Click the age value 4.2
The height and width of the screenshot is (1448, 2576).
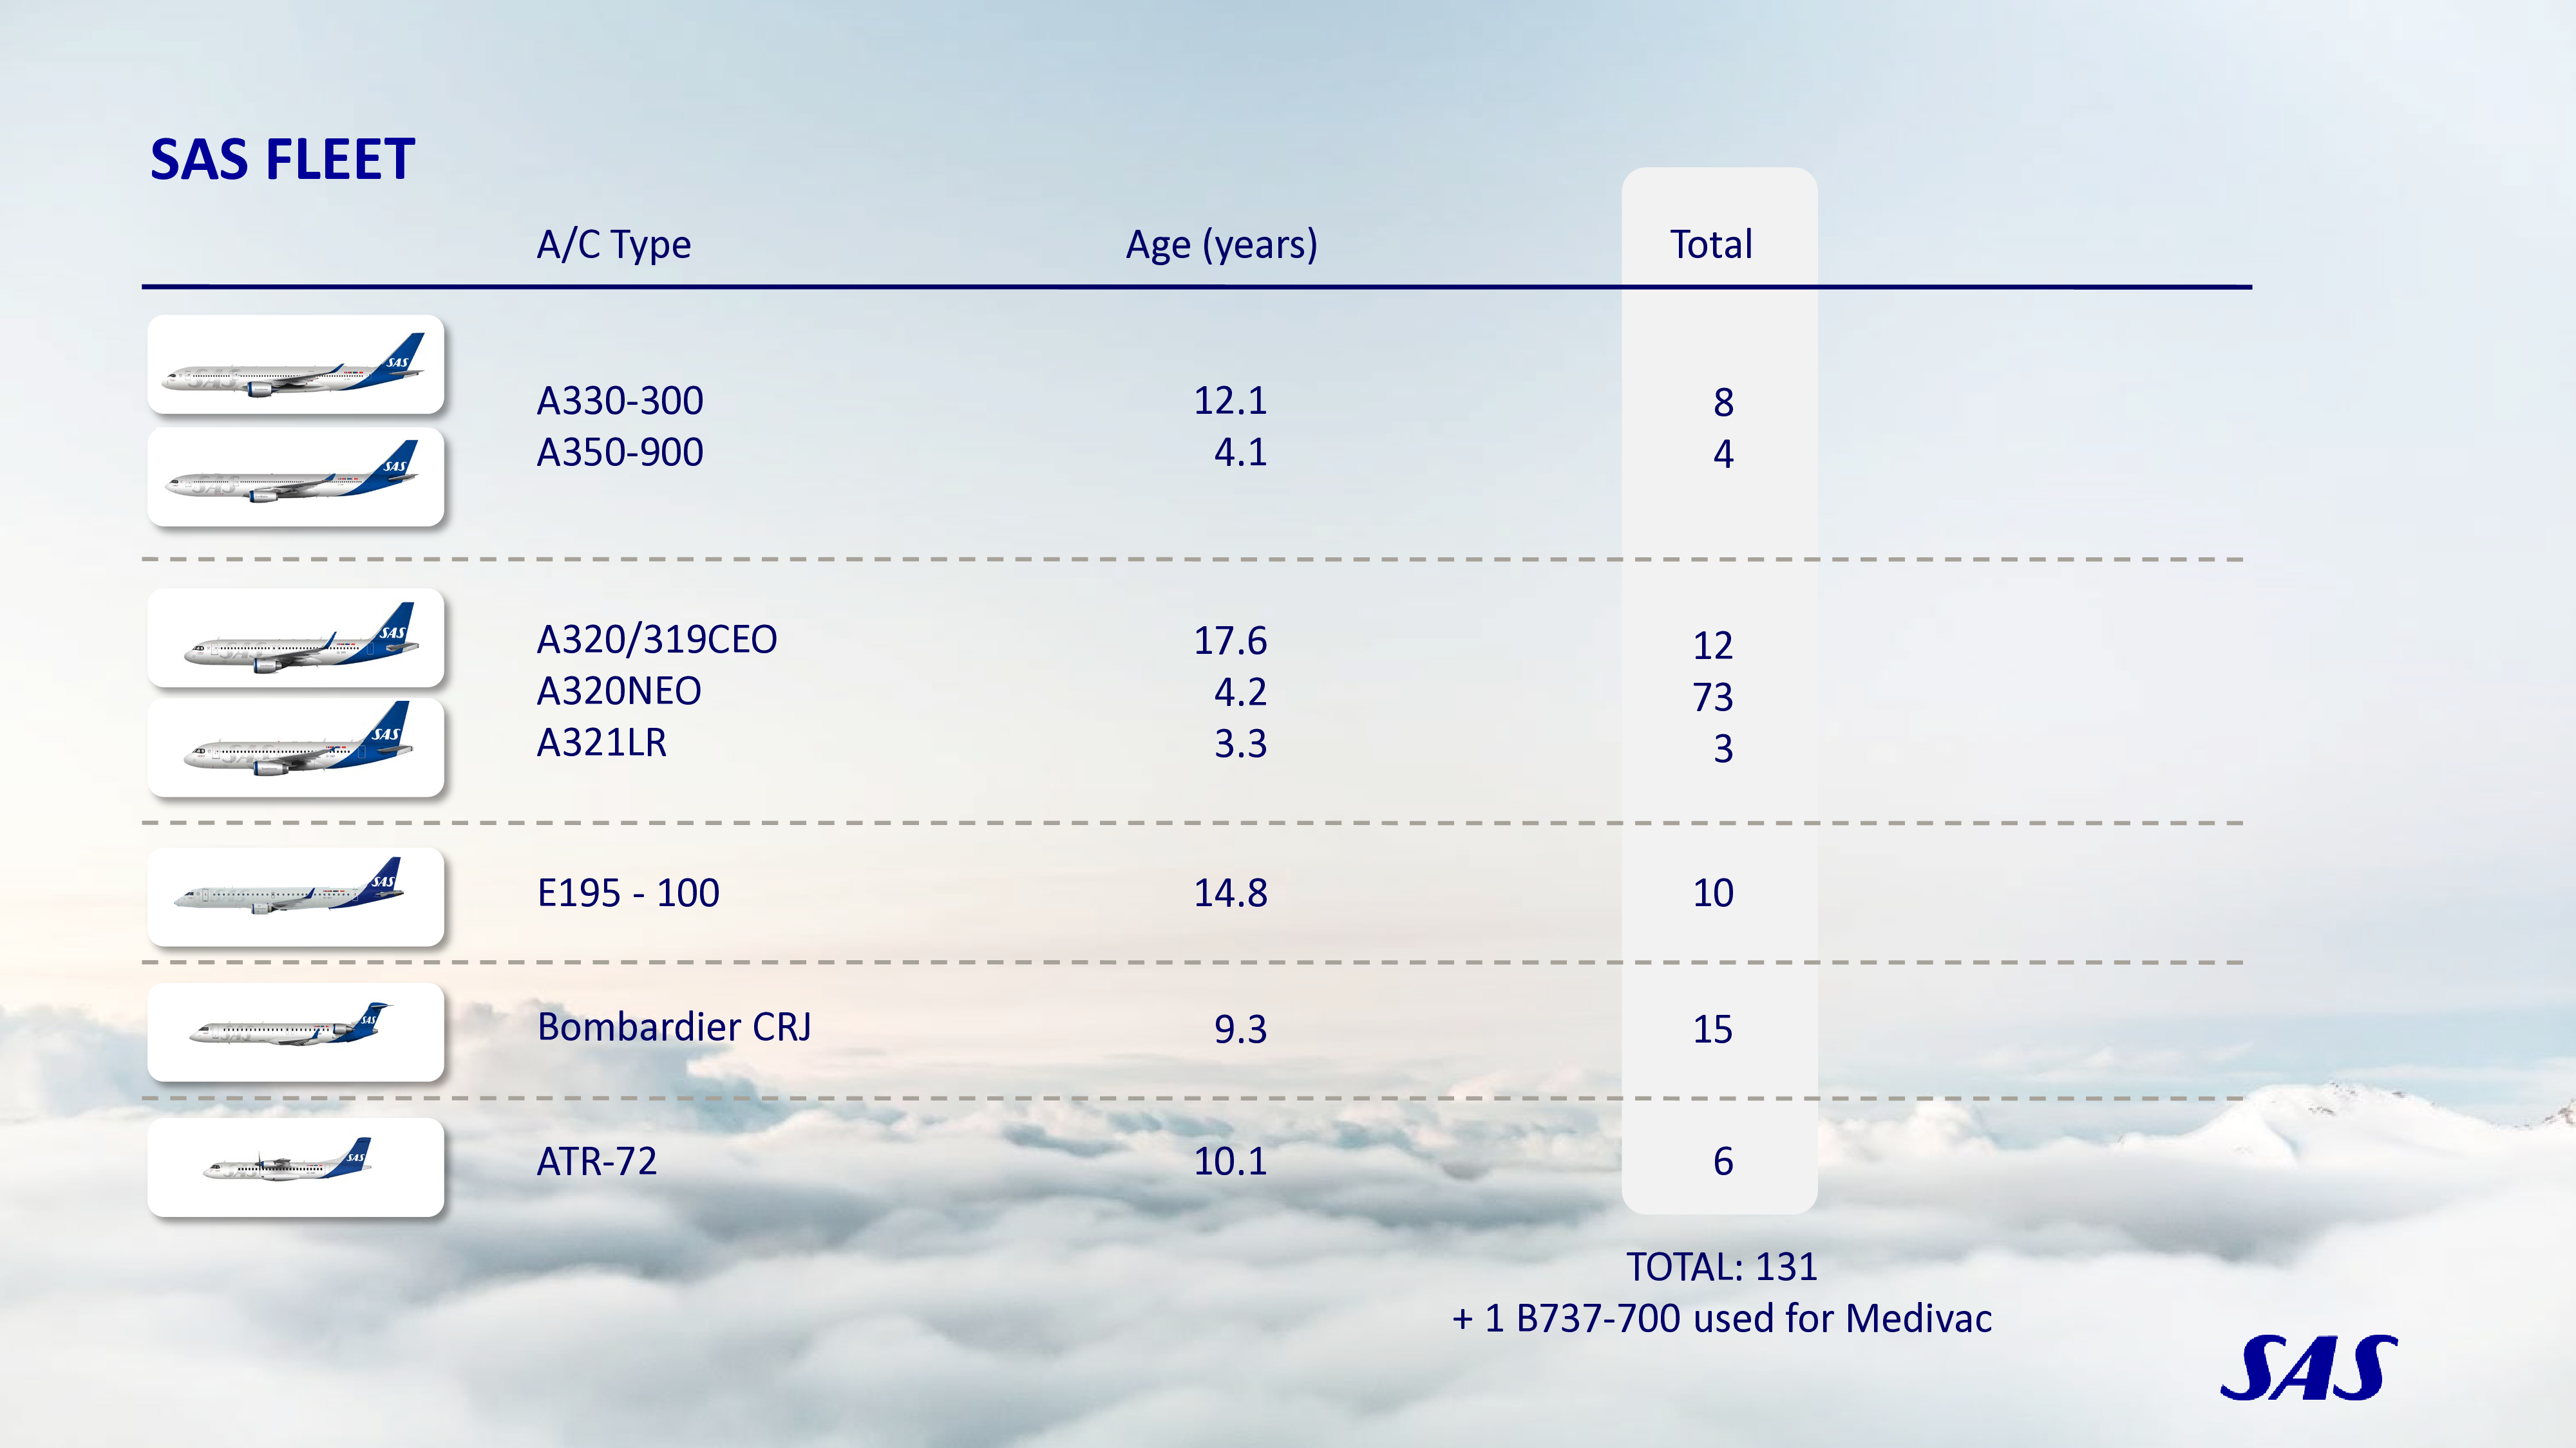pyautogui.click(x=1240, y=692)
